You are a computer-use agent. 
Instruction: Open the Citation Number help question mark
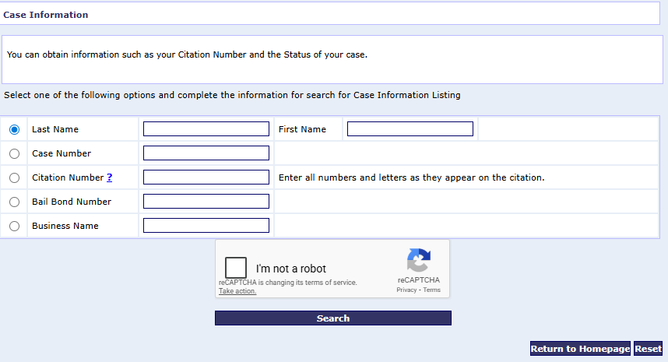coord(110,177)
